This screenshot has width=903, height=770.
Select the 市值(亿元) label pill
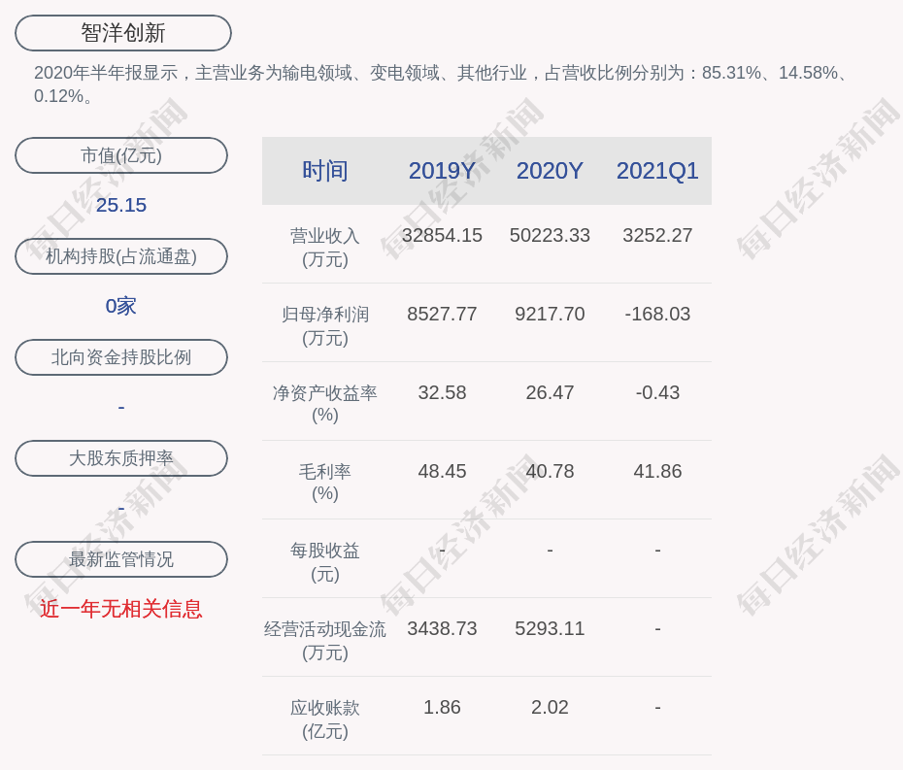(121, 155)
